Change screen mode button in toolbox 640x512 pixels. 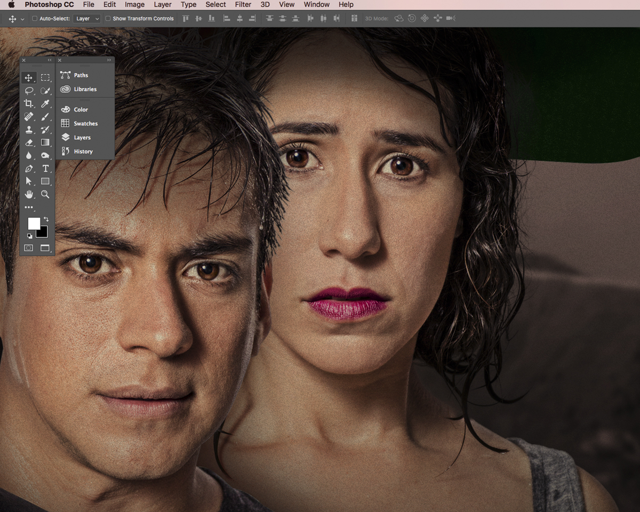click(x=45, y=248)
